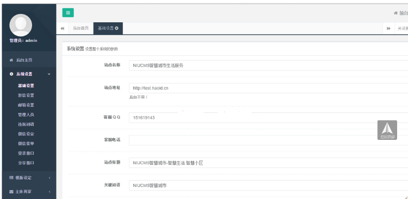Close the 基础设置 tab via its x icon

click(x=116, y=28)
